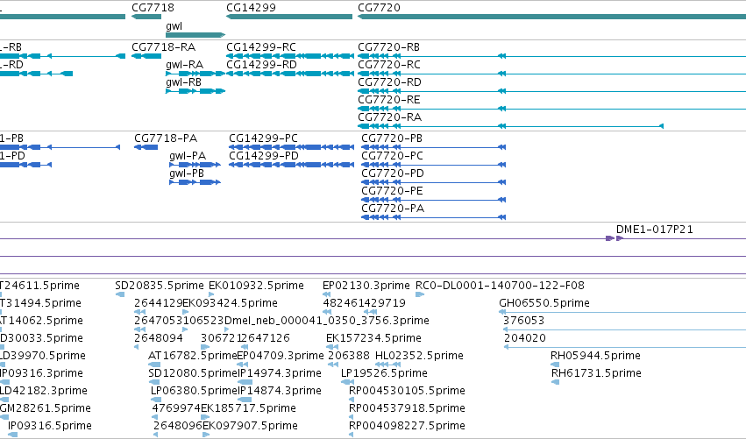
Task: Open EST RH05944.5prime
Action: click(x=595, y=357)
